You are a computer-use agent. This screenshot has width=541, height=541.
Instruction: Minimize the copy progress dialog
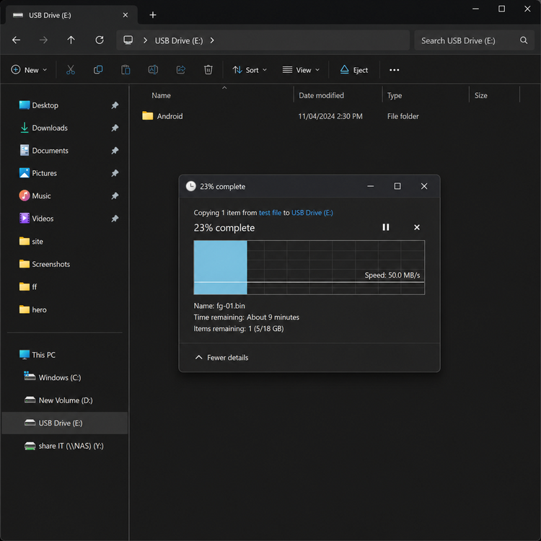pos(370,186)
